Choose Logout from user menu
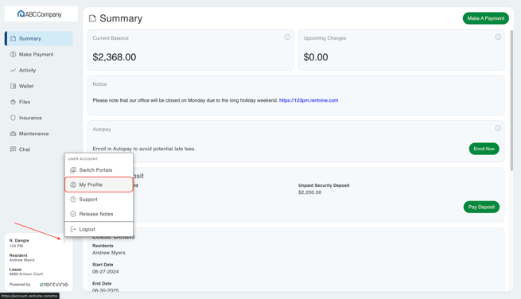Screen dimensions: 521x299 point(99,229)
